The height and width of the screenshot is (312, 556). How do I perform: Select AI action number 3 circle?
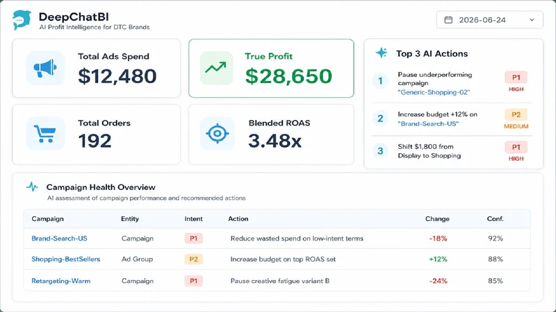pyautogui.click(x=380, y=151)
